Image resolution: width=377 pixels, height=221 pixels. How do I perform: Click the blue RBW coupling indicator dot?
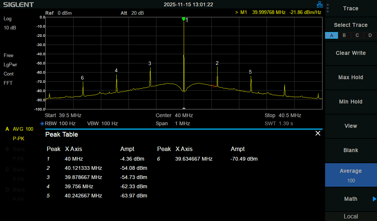(42, 124)
